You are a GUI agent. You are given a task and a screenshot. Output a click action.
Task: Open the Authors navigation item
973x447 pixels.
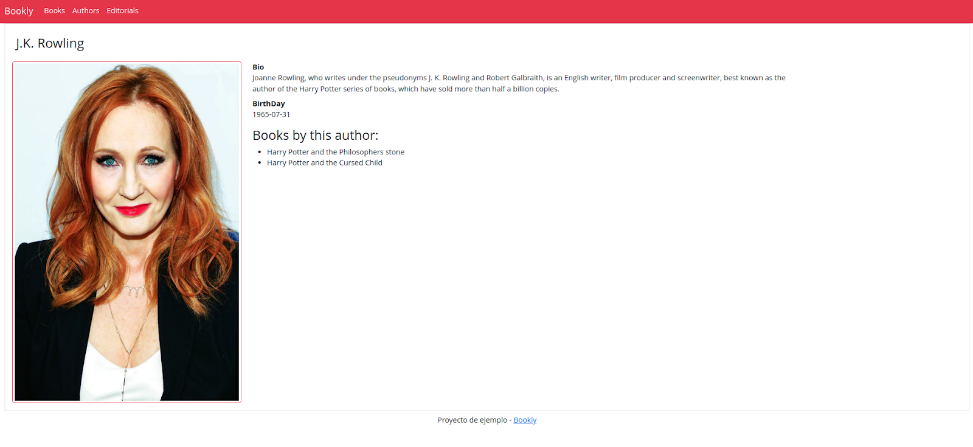pyautogui.click(x=86, y=11)
